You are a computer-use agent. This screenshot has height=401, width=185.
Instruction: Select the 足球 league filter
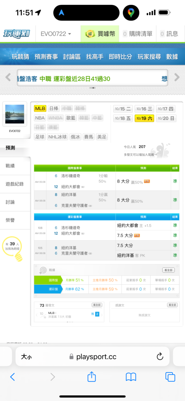pos(40,137)
